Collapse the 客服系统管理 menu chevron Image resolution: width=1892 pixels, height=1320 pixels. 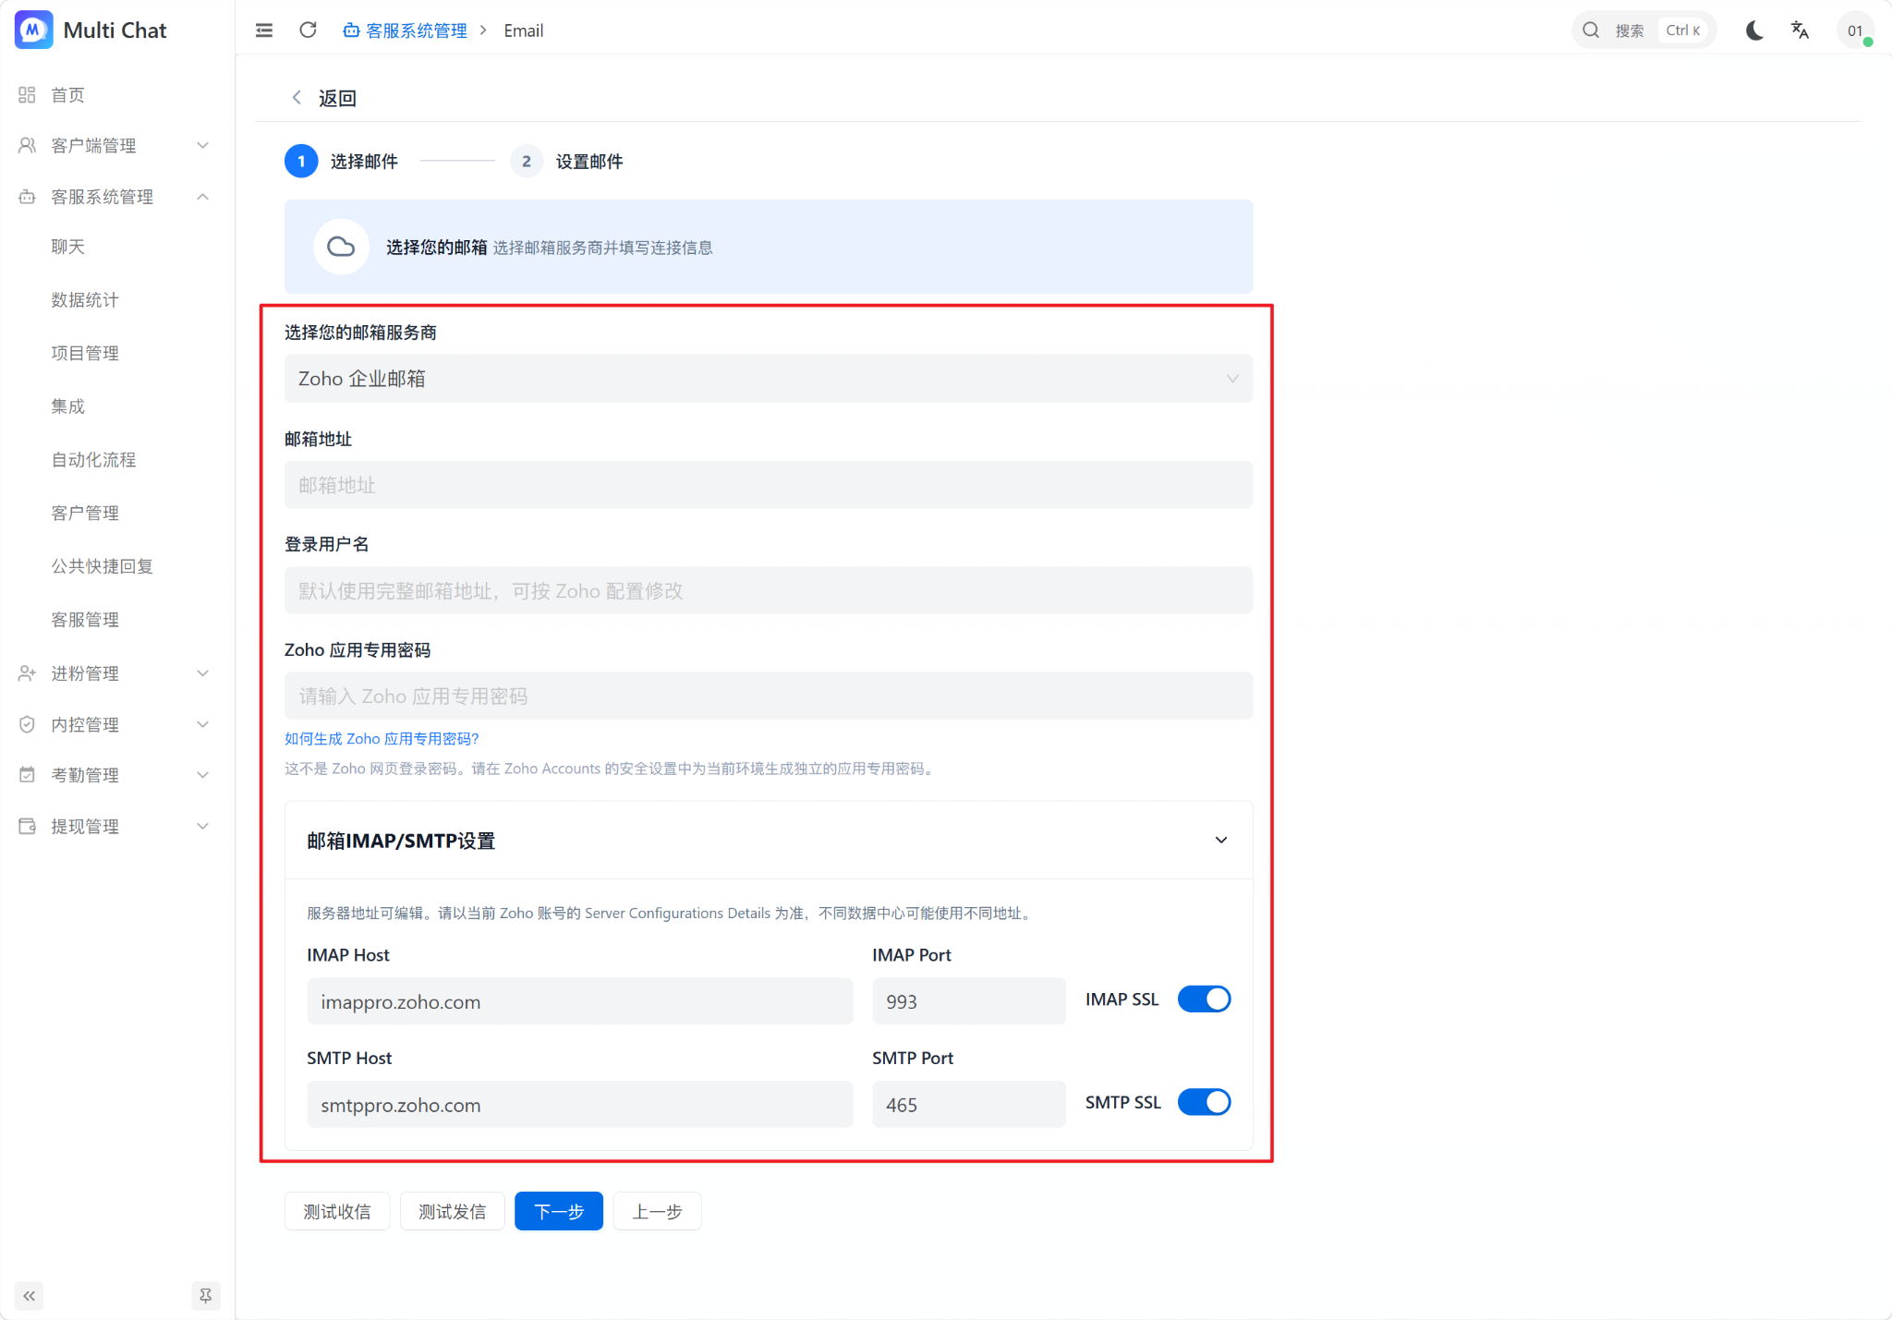[x=203, y=197]
